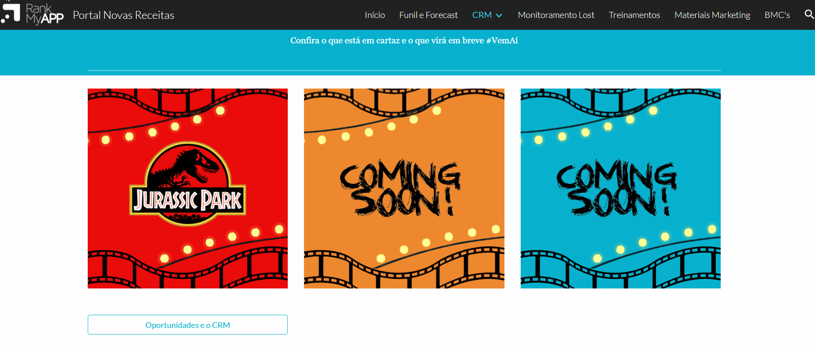This screenshot has width=815, height=345.
Task: Open Funil e Forecast page
Action: pyautogui.click(x=428, y=15)
